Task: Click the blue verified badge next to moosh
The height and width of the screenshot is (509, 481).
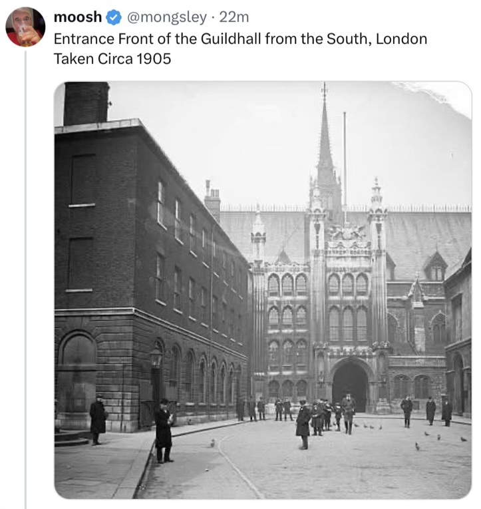Action: (x=114, y=17)
